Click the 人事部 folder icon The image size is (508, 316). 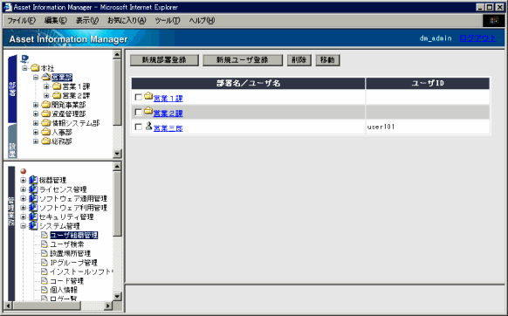pyautogui.click(x=46, y=132)
